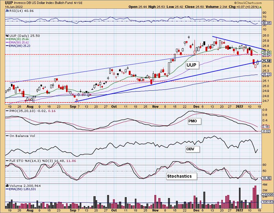
Task: Click the green up arrow after Chg value
Action: (x=261, y=7)
